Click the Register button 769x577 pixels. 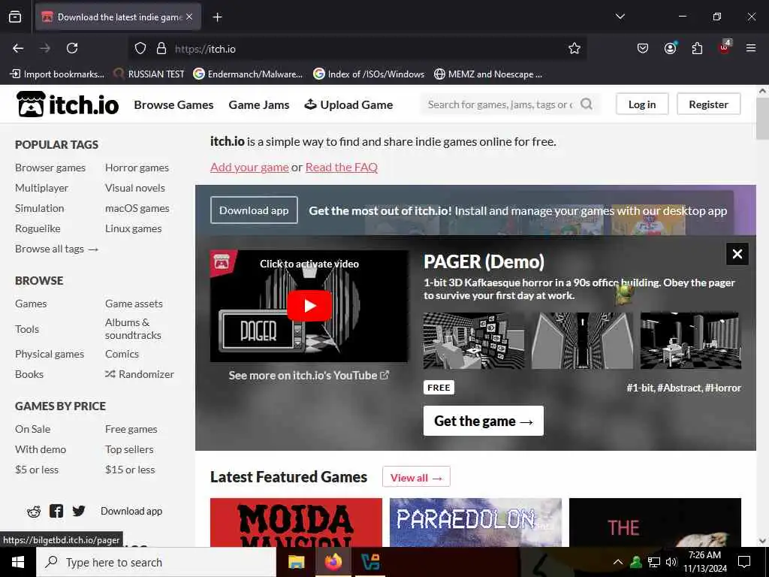[x=709, y=104]
